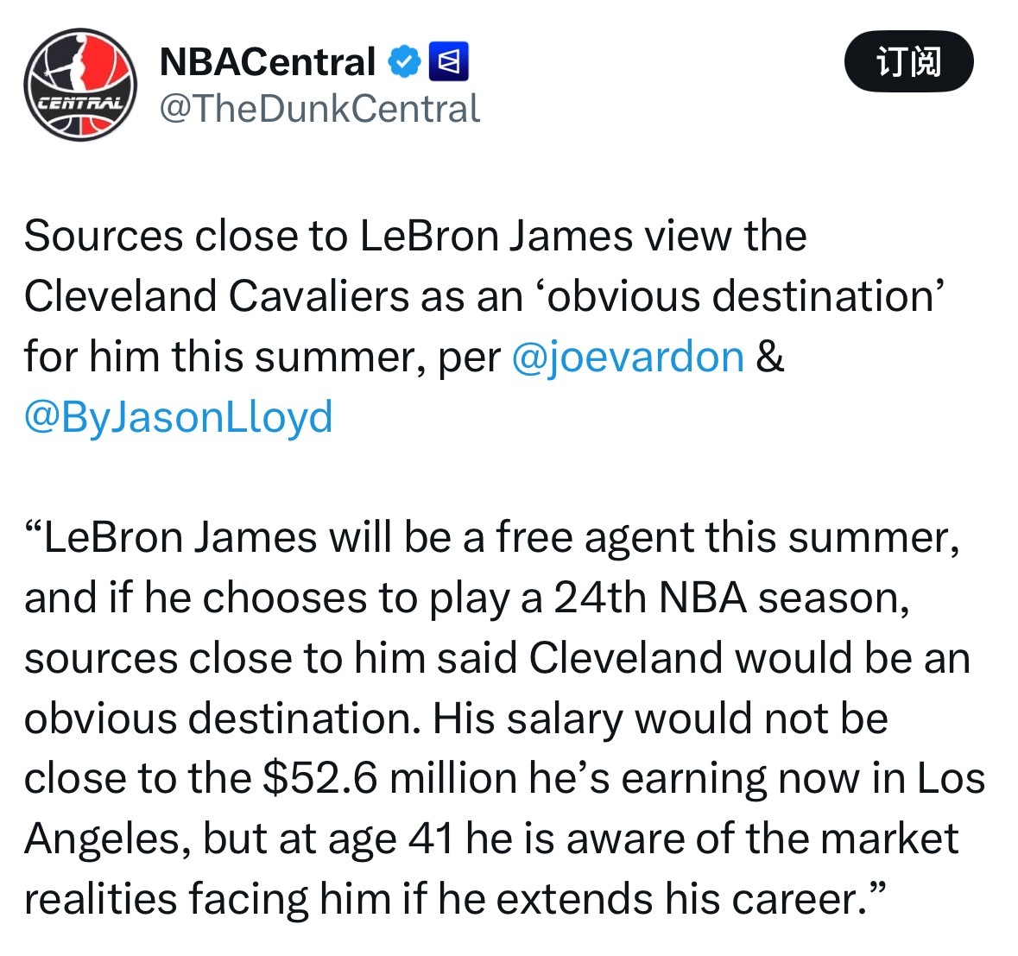Open the @TheDunkCentral handle
1018x956 pixels.
pyautogui.click(x=319, y=109)
